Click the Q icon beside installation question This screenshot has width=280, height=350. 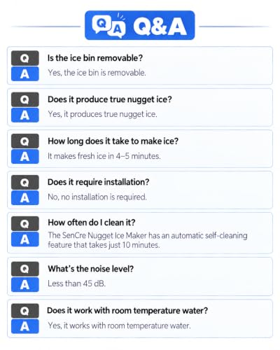(x=25, y=182)
